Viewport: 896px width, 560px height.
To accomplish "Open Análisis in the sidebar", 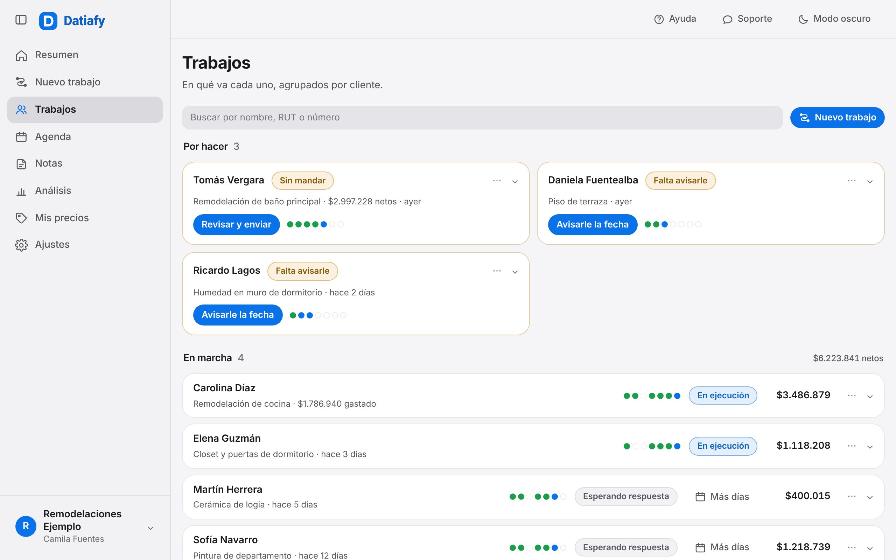I will (x=85, y=191).
